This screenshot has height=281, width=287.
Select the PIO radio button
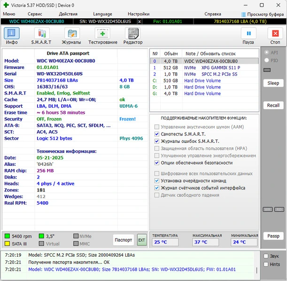coord(267,60)
